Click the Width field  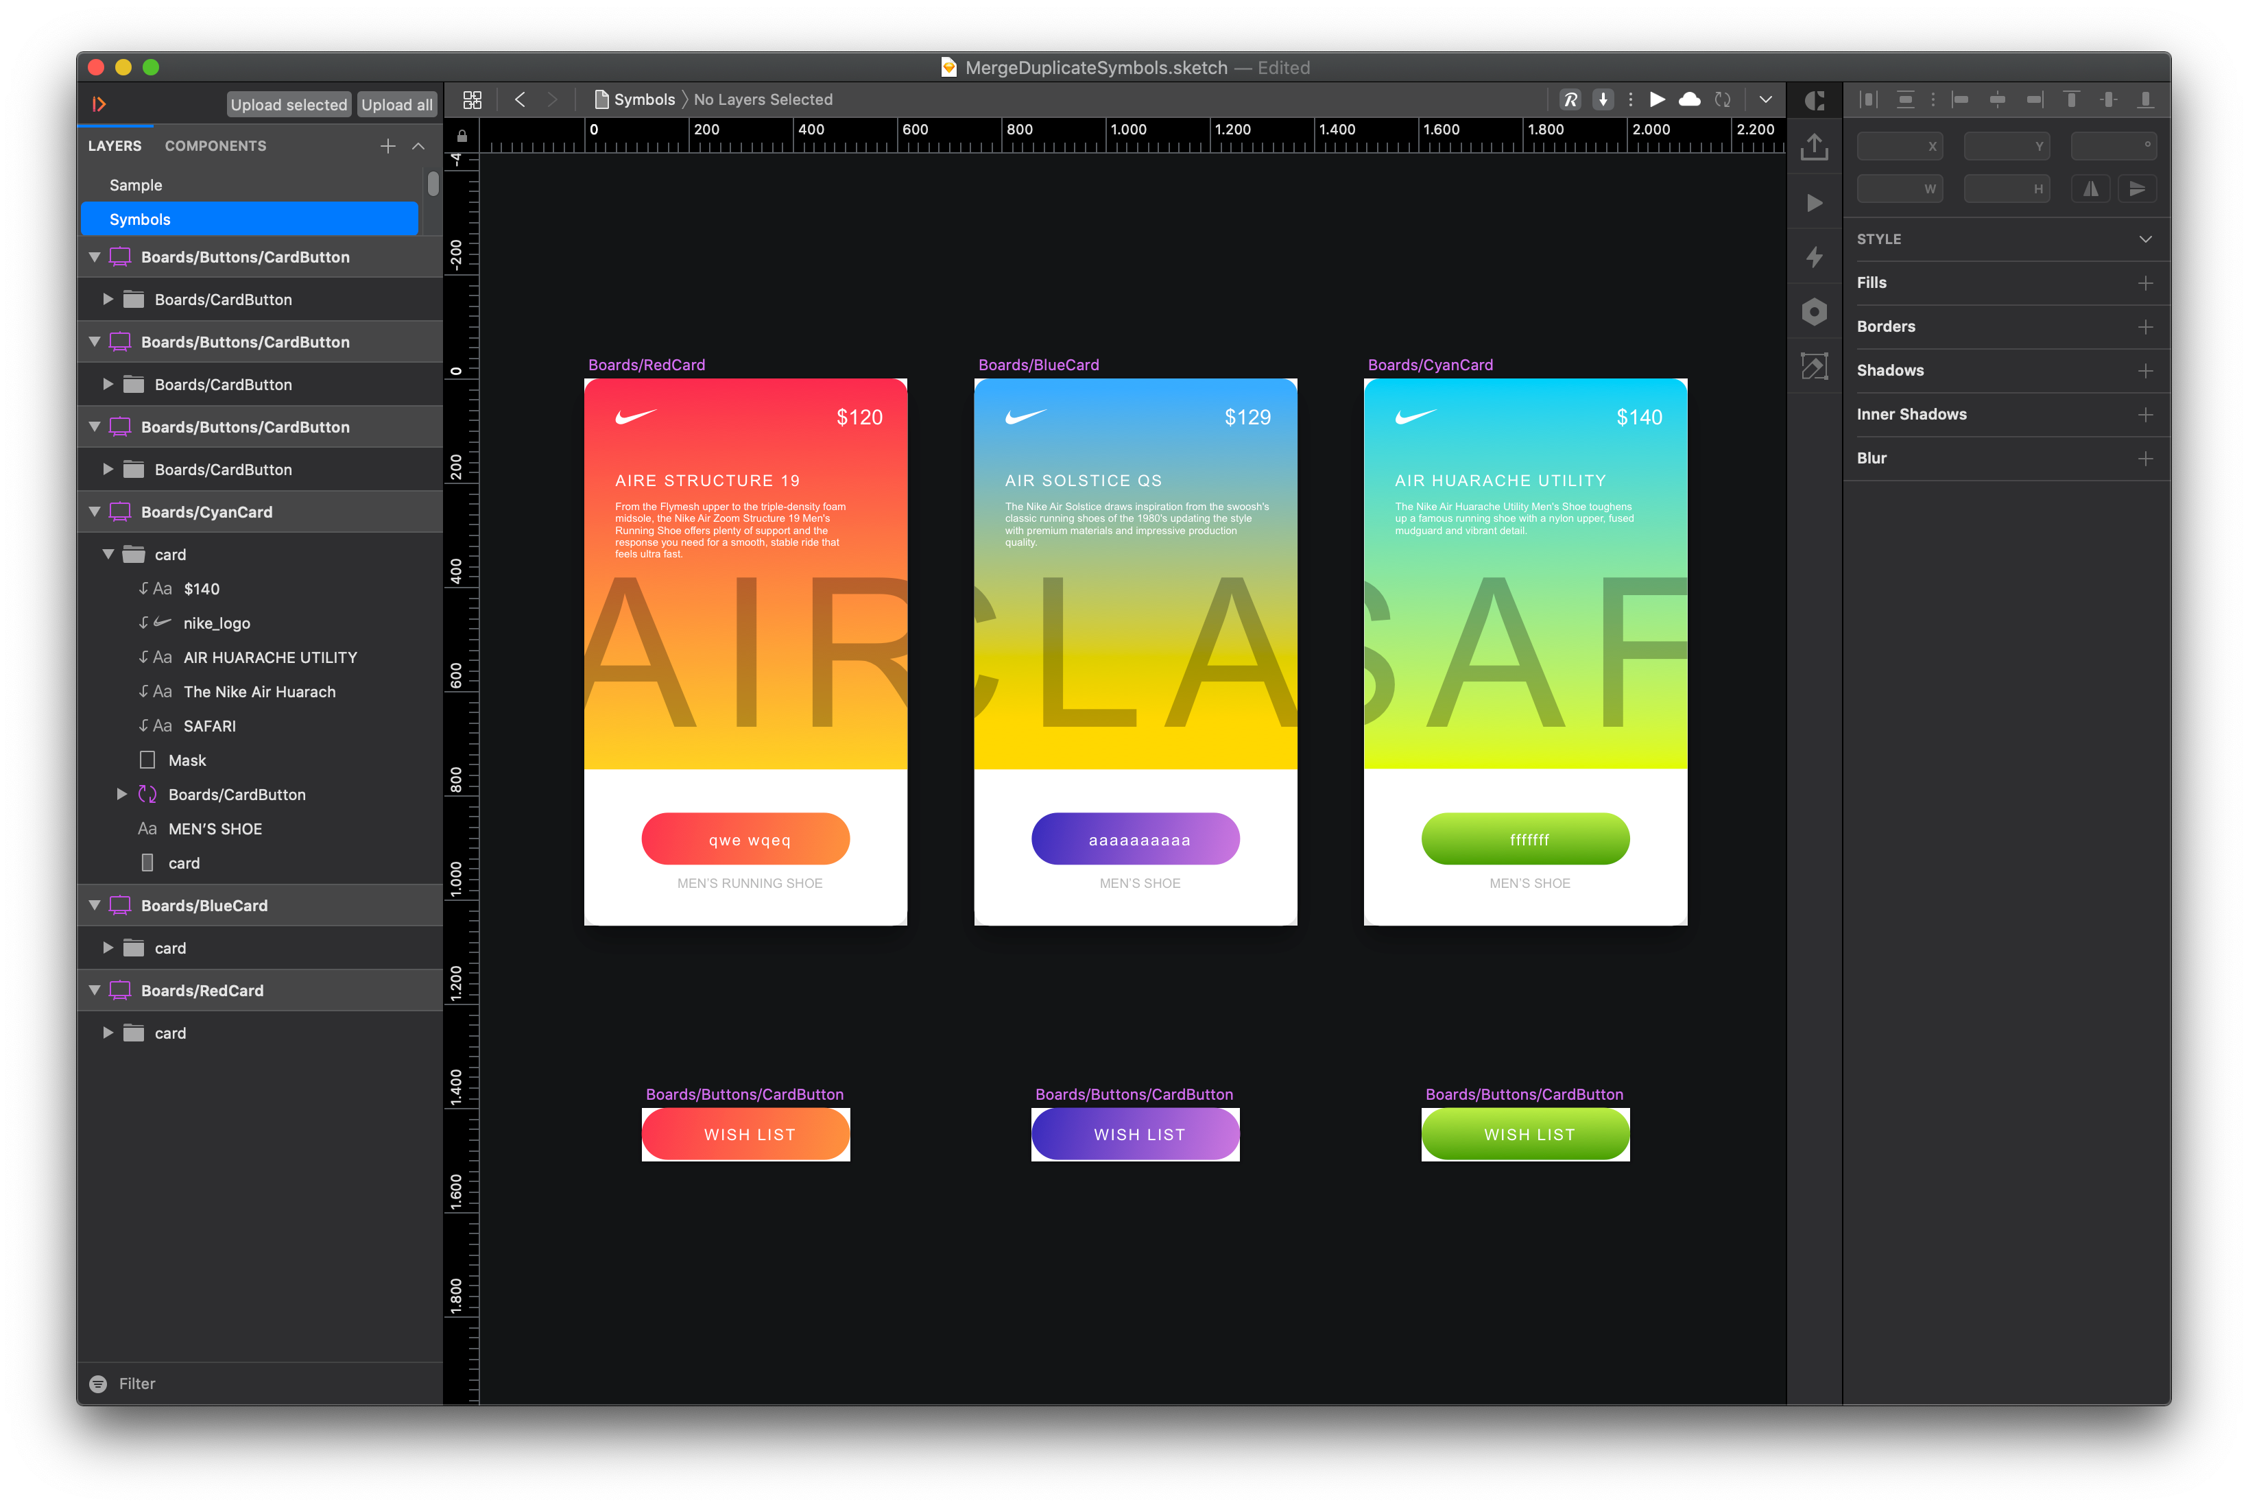(x=1899, y=189)
